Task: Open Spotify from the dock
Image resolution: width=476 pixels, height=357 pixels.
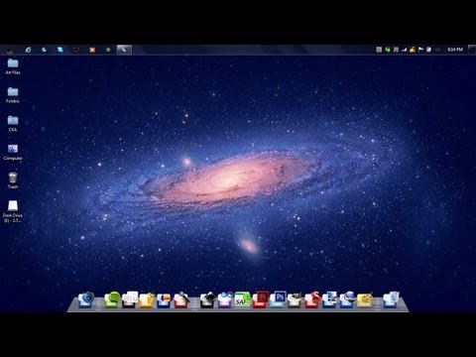Action: pos(112,299)
